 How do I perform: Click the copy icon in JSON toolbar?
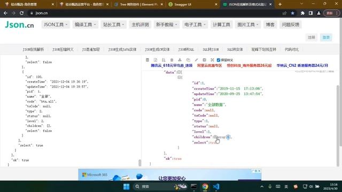pos(188,60)
